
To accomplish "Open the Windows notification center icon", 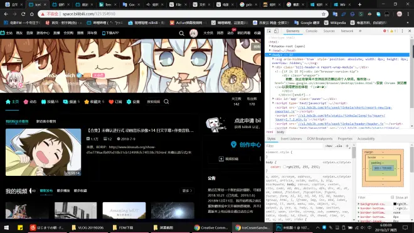I will 405,227.
